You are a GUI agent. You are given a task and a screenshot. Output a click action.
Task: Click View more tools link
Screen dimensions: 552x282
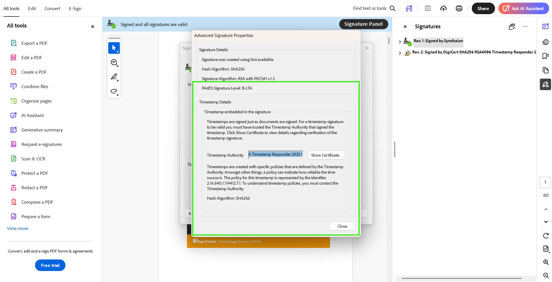click(x=18, y=229)
